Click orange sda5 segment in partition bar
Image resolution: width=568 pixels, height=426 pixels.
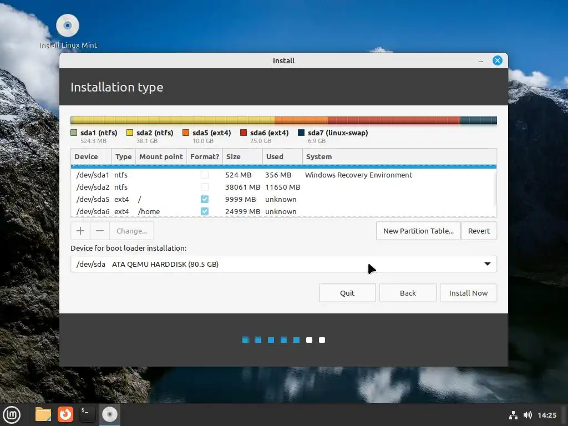pos(301,120)
